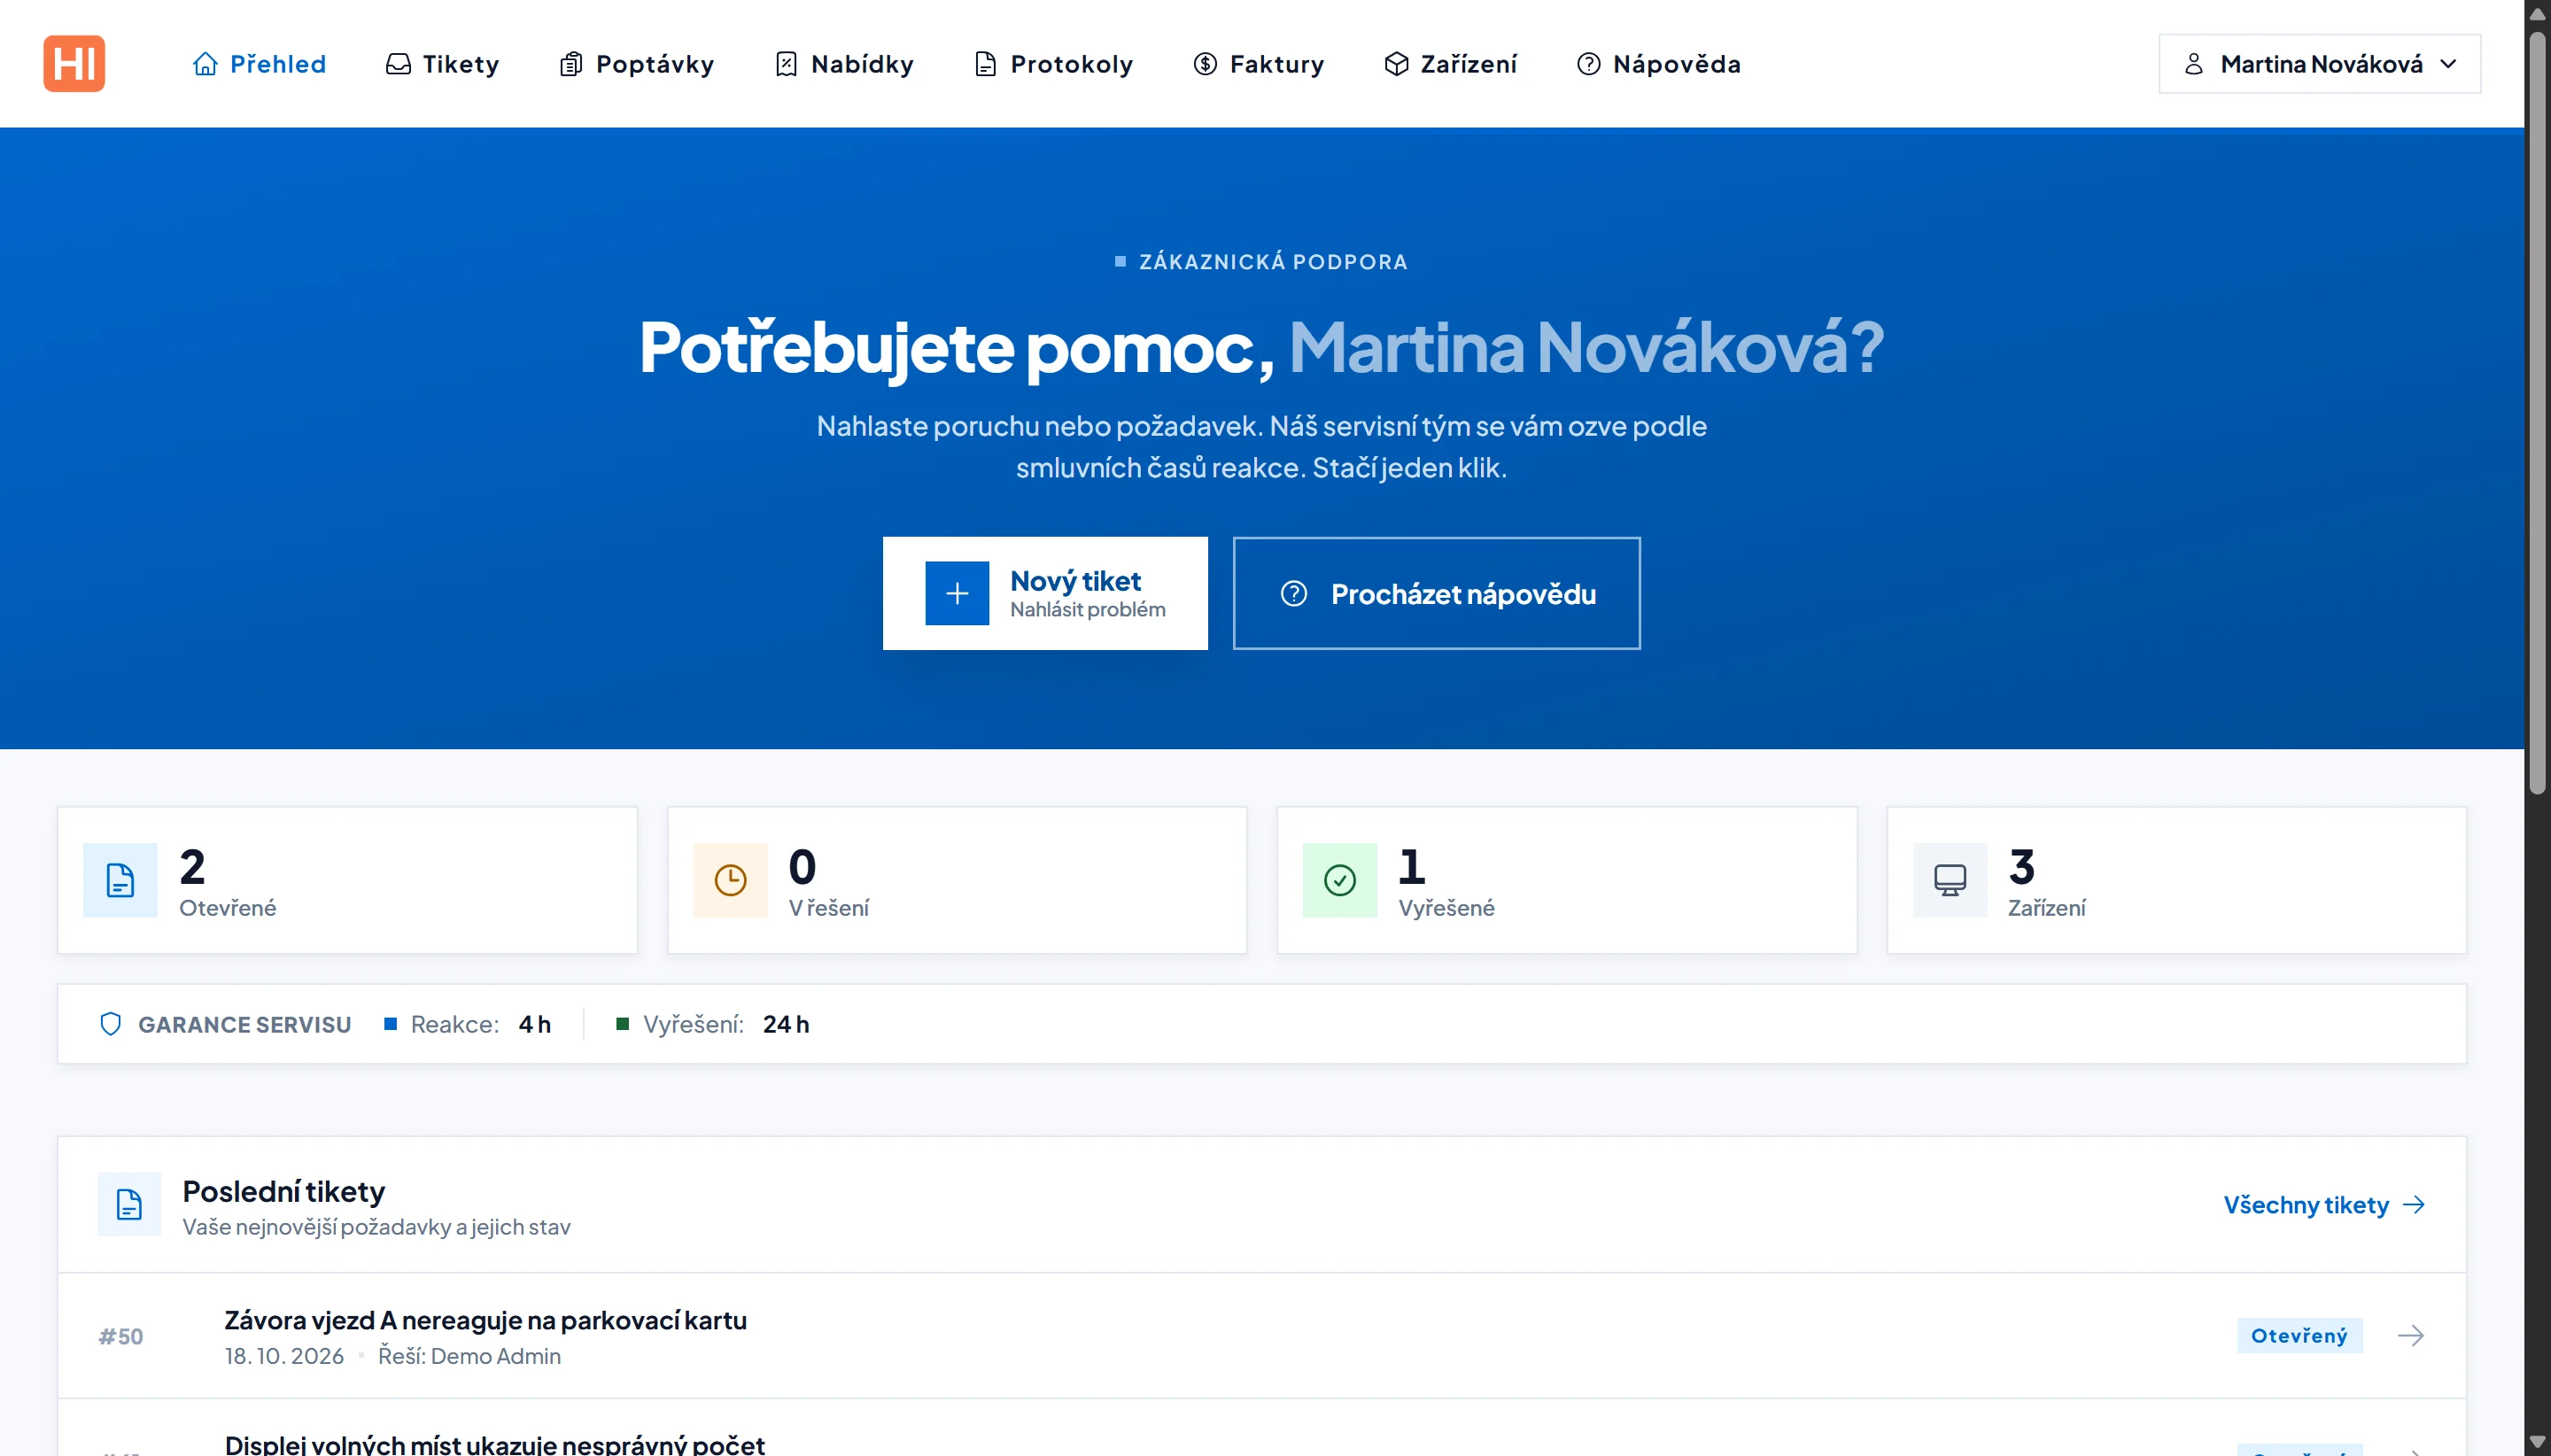Click the scrollbar up arrow
This screenshot has height=1456, width=2551.
click(x=2537, y=13)
